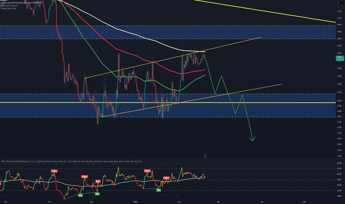Click the 4.10% price axis label
The height and width of the screenshot is (204, 345).
(339, 92)
